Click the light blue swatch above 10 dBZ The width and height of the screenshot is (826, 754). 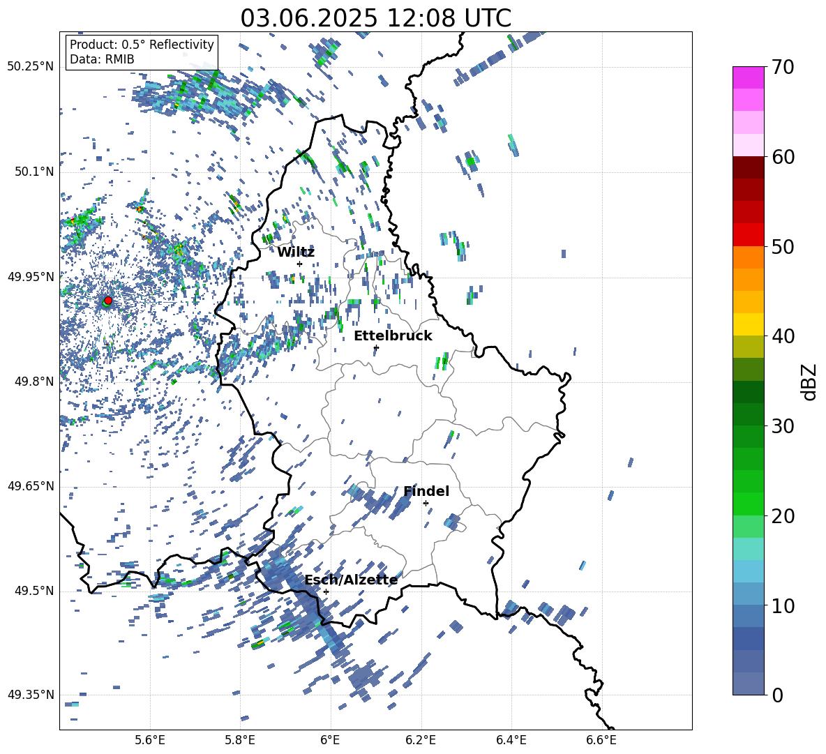pyautogui.click(x=749, y=594)
